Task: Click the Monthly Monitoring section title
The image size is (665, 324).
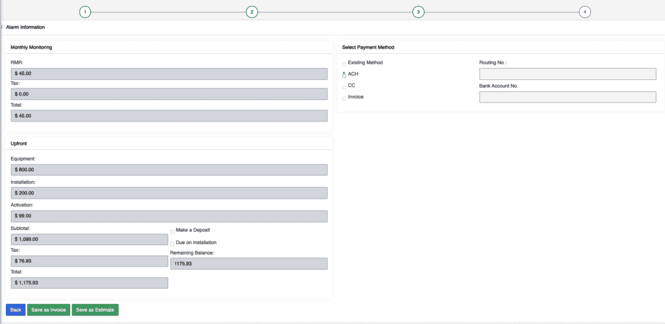Action: 31,47
